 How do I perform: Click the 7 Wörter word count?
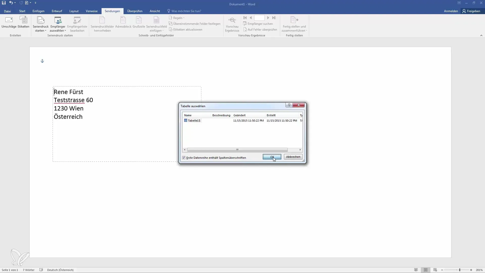[29, 270]
